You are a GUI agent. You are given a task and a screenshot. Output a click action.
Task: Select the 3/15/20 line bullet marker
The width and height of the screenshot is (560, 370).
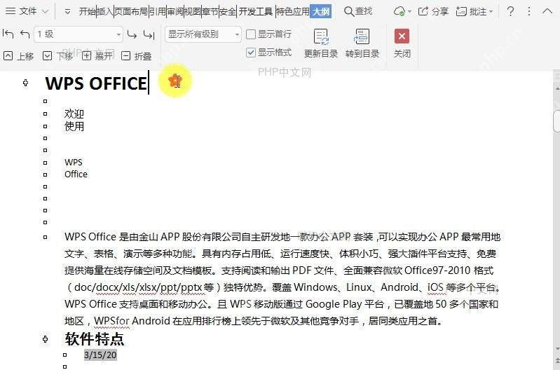[64, 355]
